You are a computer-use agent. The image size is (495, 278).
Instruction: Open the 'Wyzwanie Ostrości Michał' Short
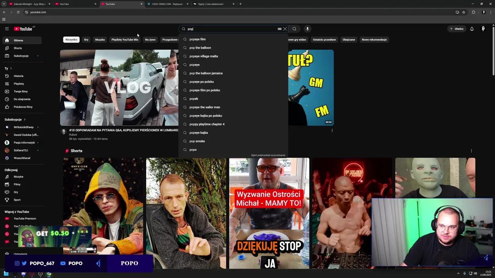click(x=269, y=213)
